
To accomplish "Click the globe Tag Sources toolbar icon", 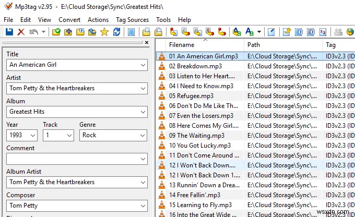I will [350, 32].
